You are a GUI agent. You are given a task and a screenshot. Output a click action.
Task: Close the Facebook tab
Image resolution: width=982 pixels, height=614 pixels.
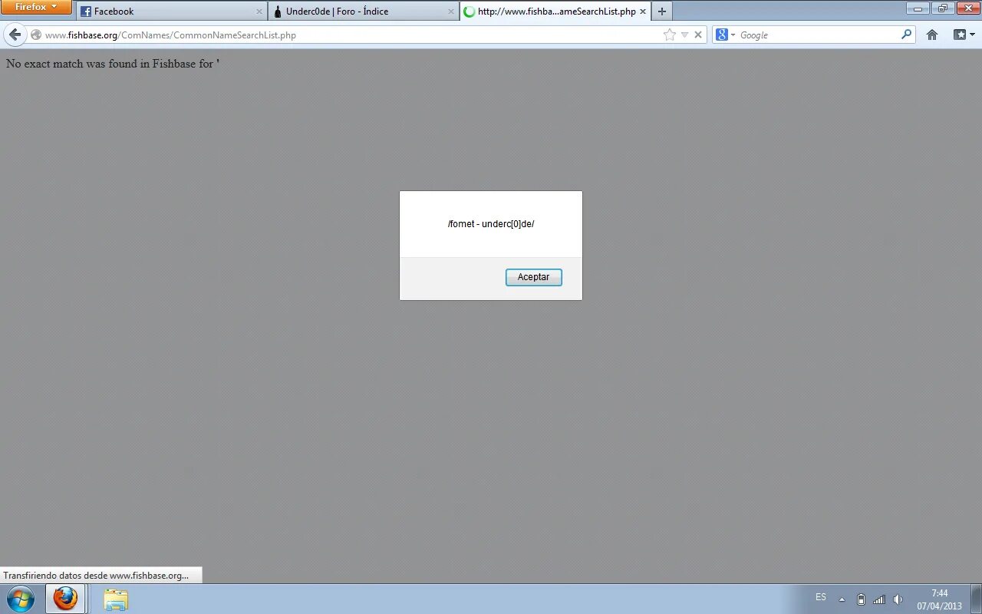point(259,12)
